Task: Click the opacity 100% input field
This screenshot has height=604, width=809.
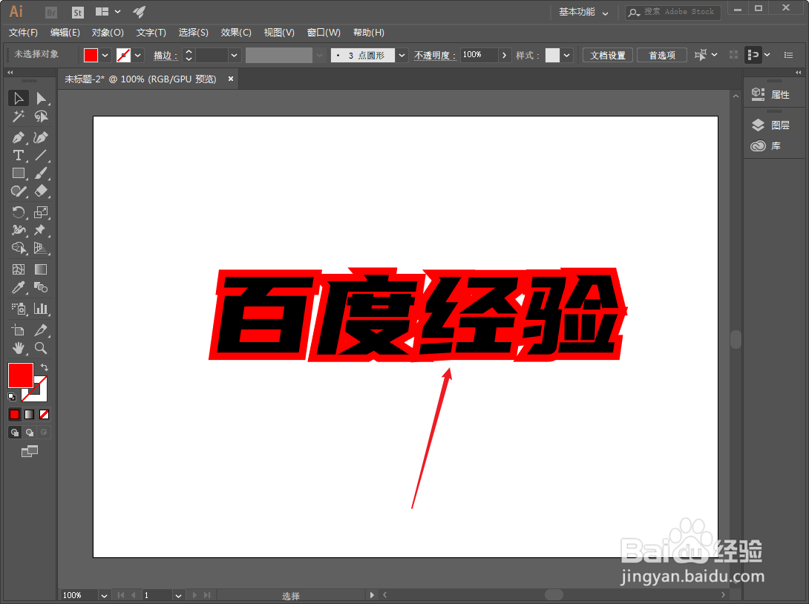Action: (479, 55)
